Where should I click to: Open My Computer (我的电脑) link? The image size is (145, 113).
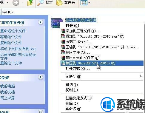(x=7, y=86)
